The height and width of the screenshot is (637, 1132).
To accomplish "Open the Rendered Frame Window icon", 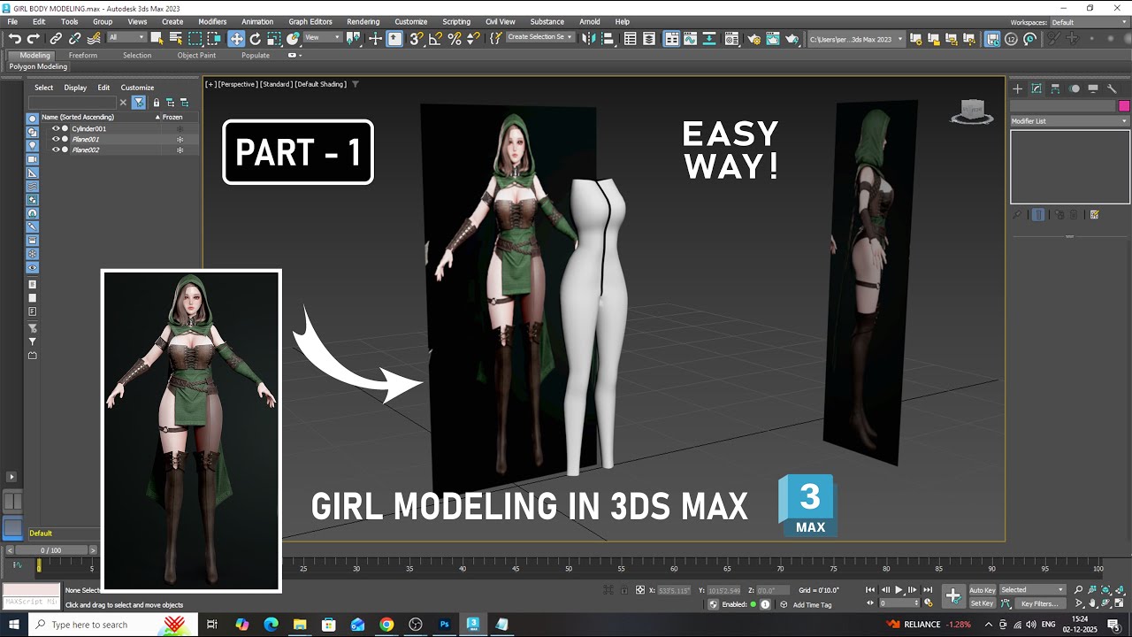I will [773, 38].
